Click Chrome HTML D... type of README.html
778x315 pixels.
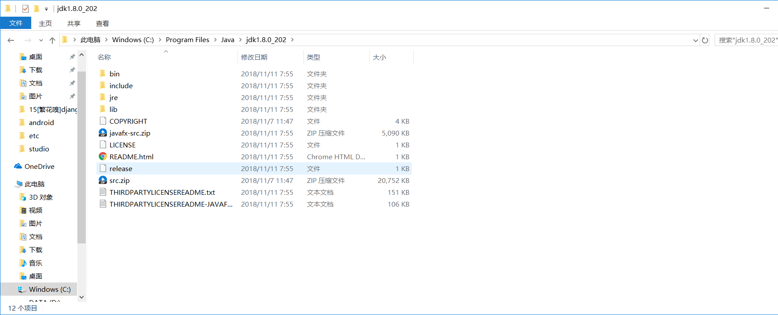pyautogui.click(x=336, y=157)
